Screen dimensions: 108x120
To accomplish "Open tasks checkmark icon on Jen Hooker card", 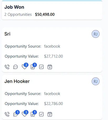I will point(41,114).
